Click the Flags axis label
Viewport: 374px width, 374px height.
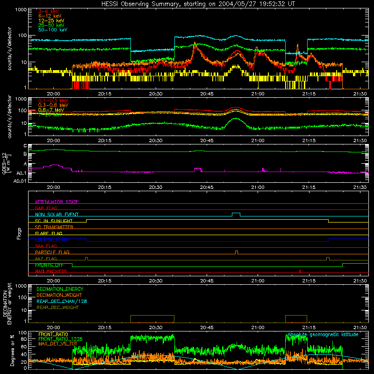pos(19,233)
